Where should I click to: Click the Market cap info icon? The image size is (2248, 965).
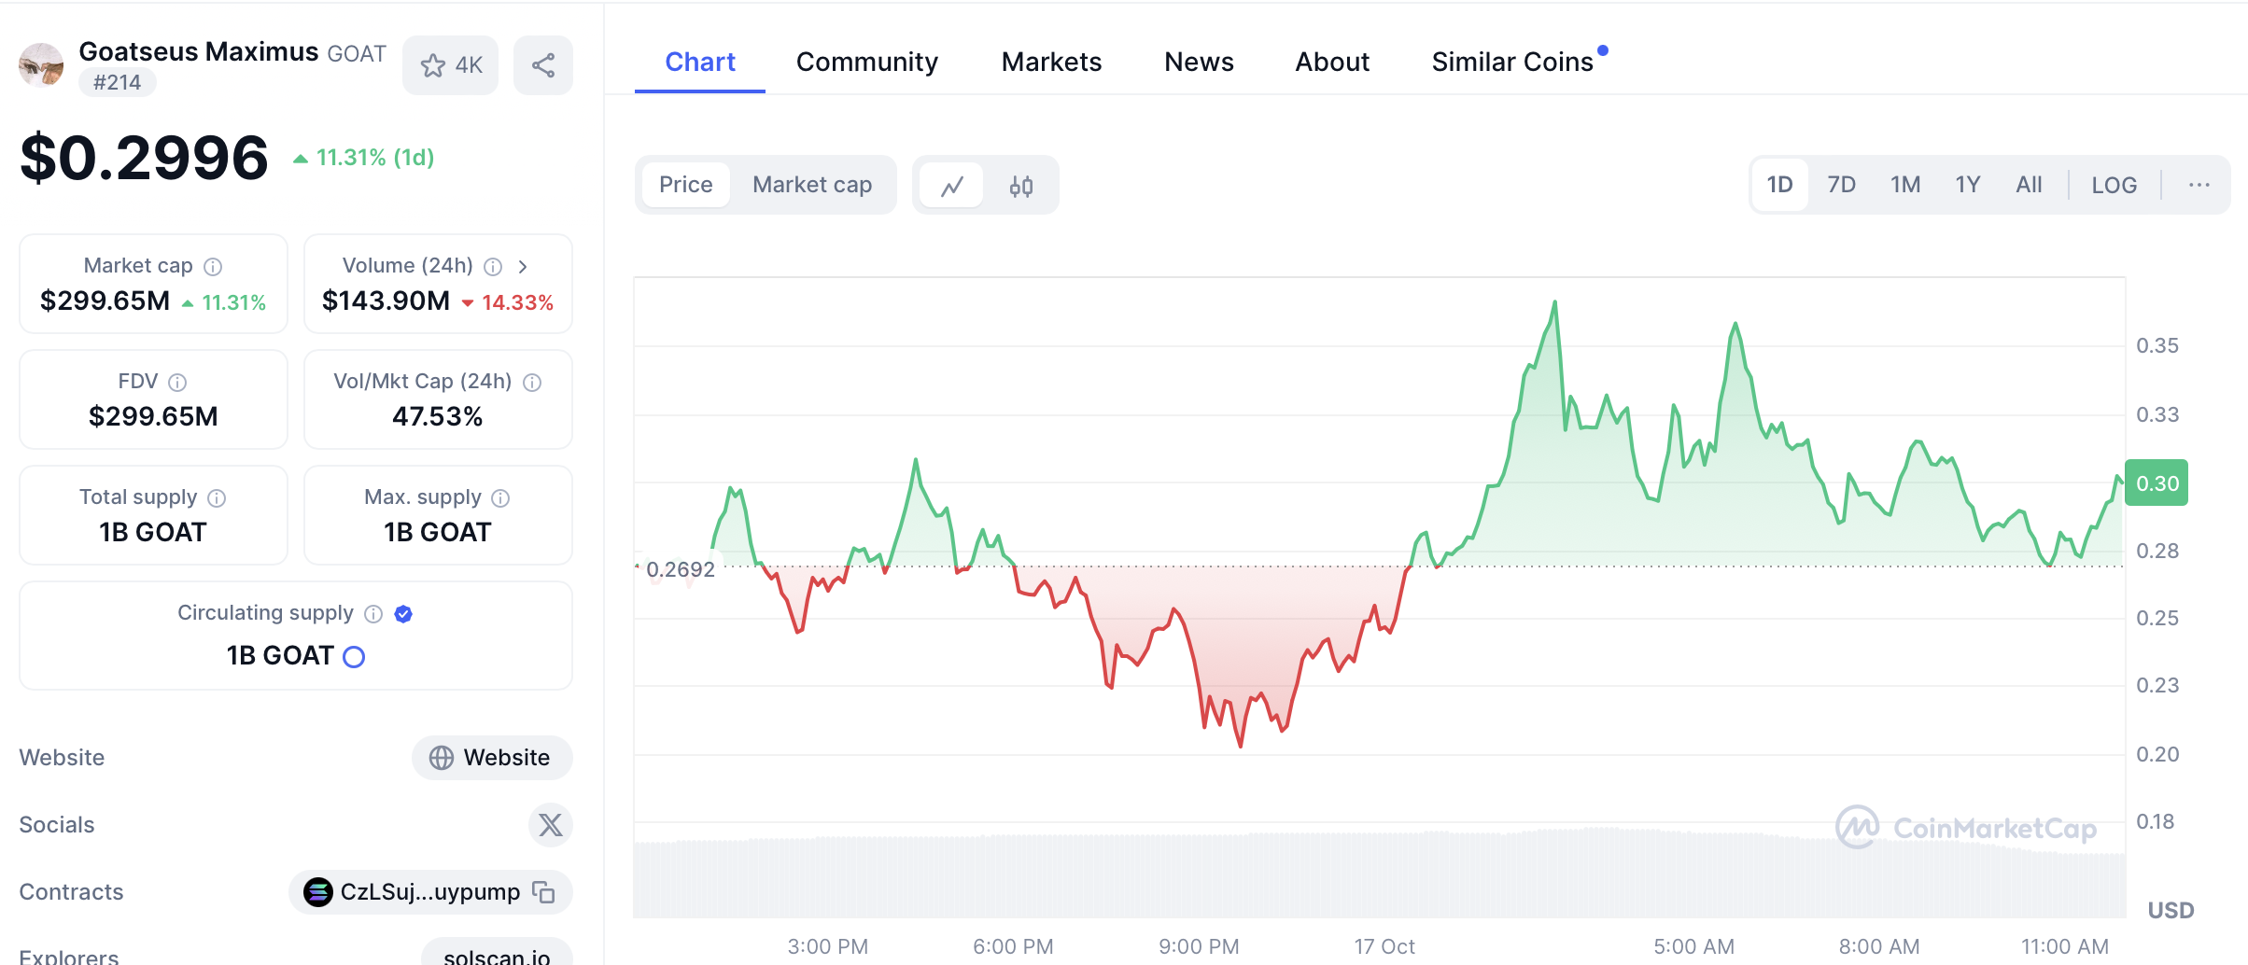pos(213,267)
